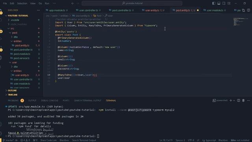
Task: Create a new terminal with plus icon
Action: (231, 101)
